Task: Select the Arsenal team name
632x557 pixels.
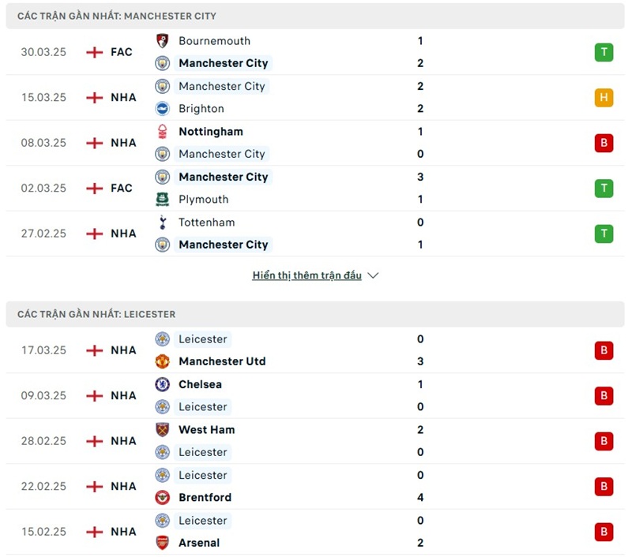Action: (x=199, y=543)
